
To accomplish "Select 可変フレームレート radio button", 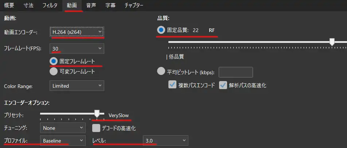I will [54, 72].
